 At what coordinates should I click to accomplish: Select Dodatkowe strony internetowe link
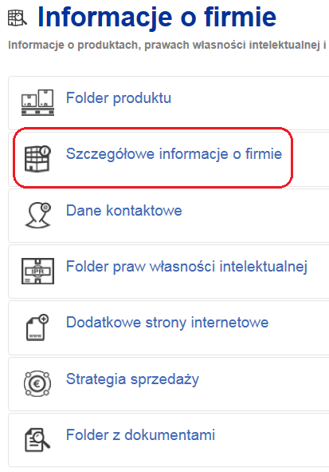pos(167,323)
